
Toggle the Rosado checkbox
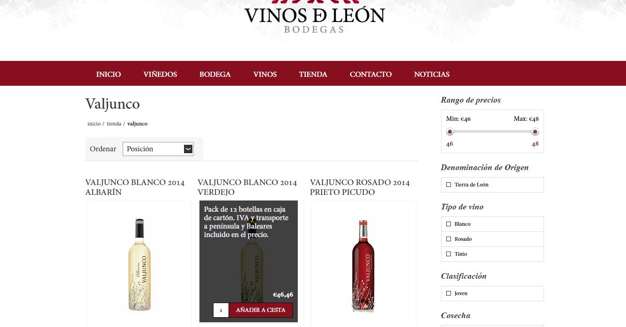click(449, 239)
